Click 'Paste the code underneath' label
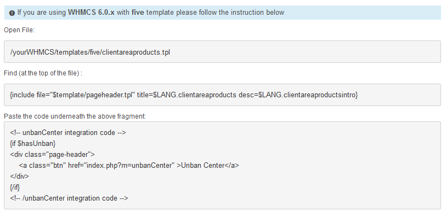 click(75, 116)
